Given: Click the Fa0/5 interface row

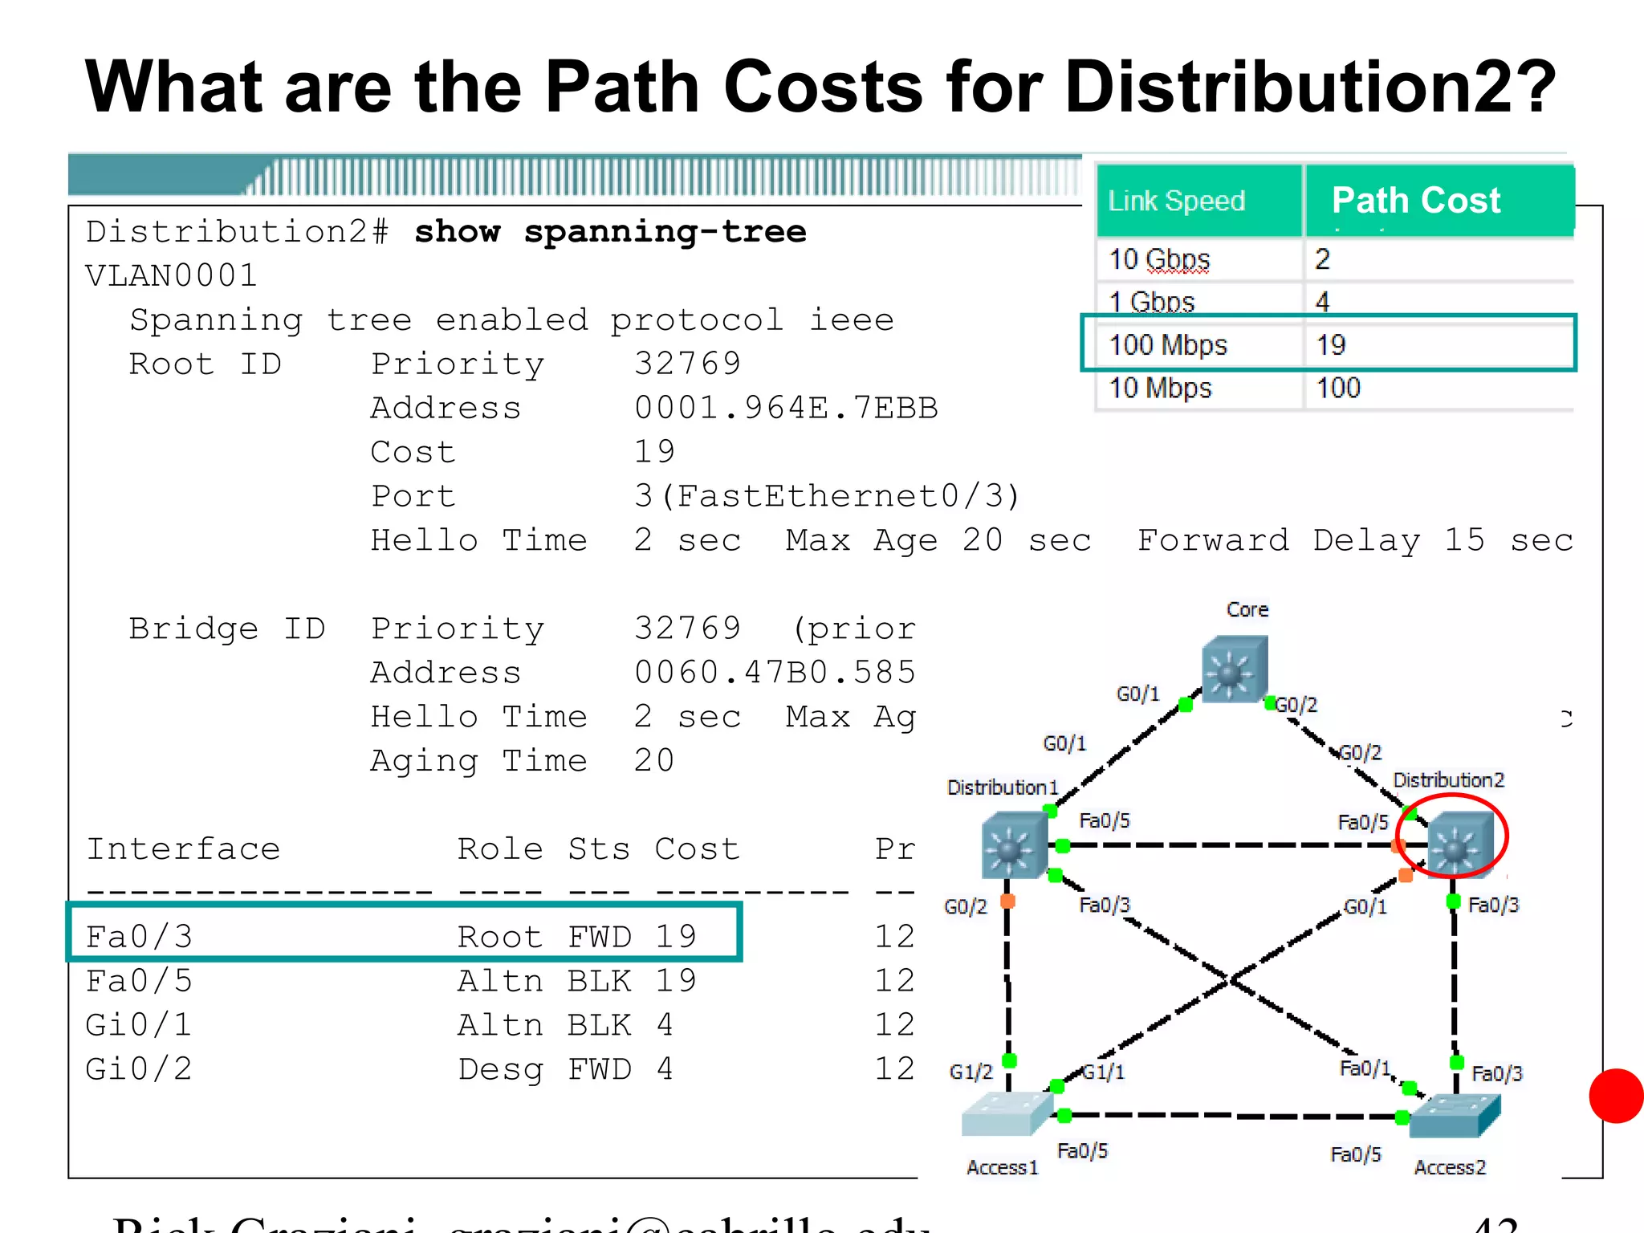Looking at the screenshot, I should point(500,981).
